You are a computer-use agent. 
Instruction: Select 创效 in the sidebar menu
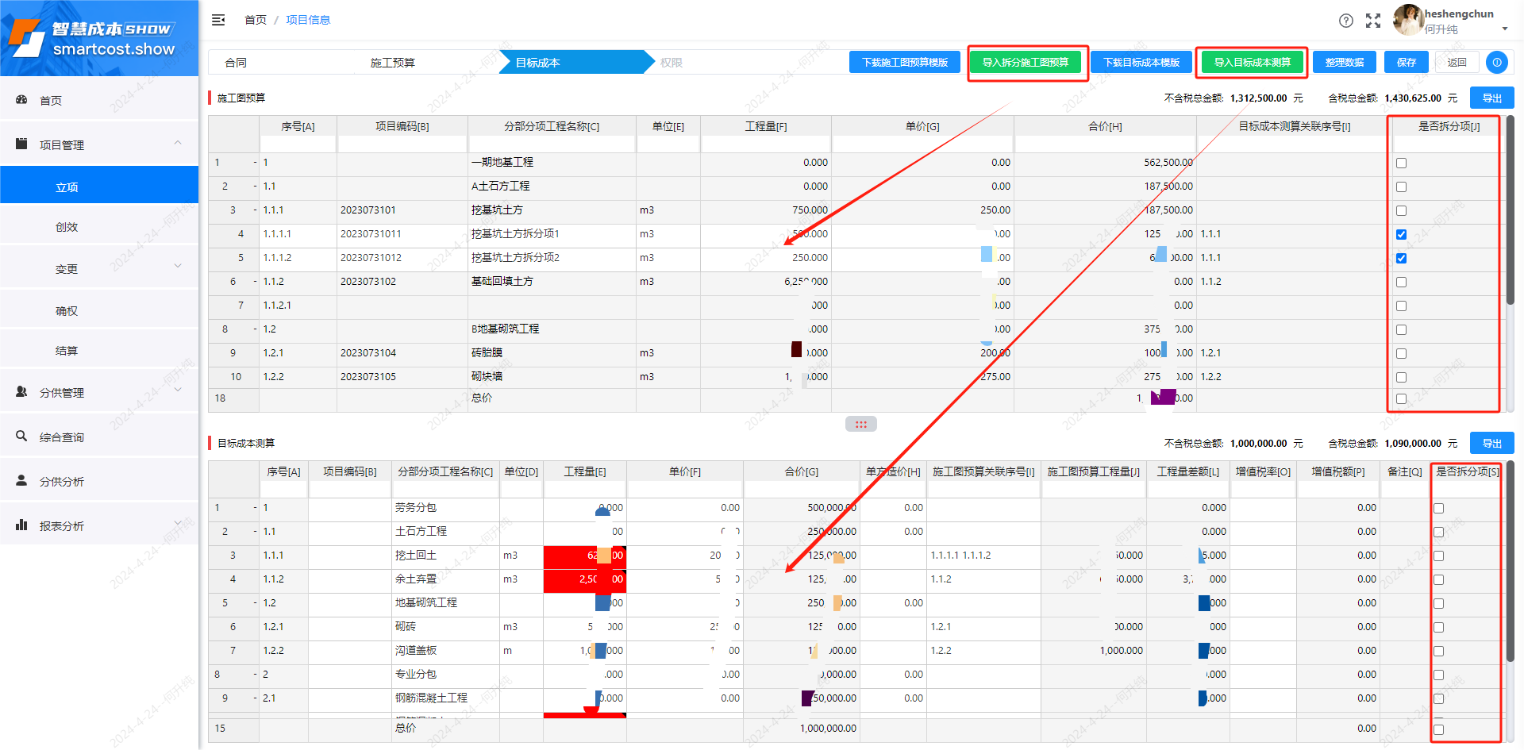(67, 227)
